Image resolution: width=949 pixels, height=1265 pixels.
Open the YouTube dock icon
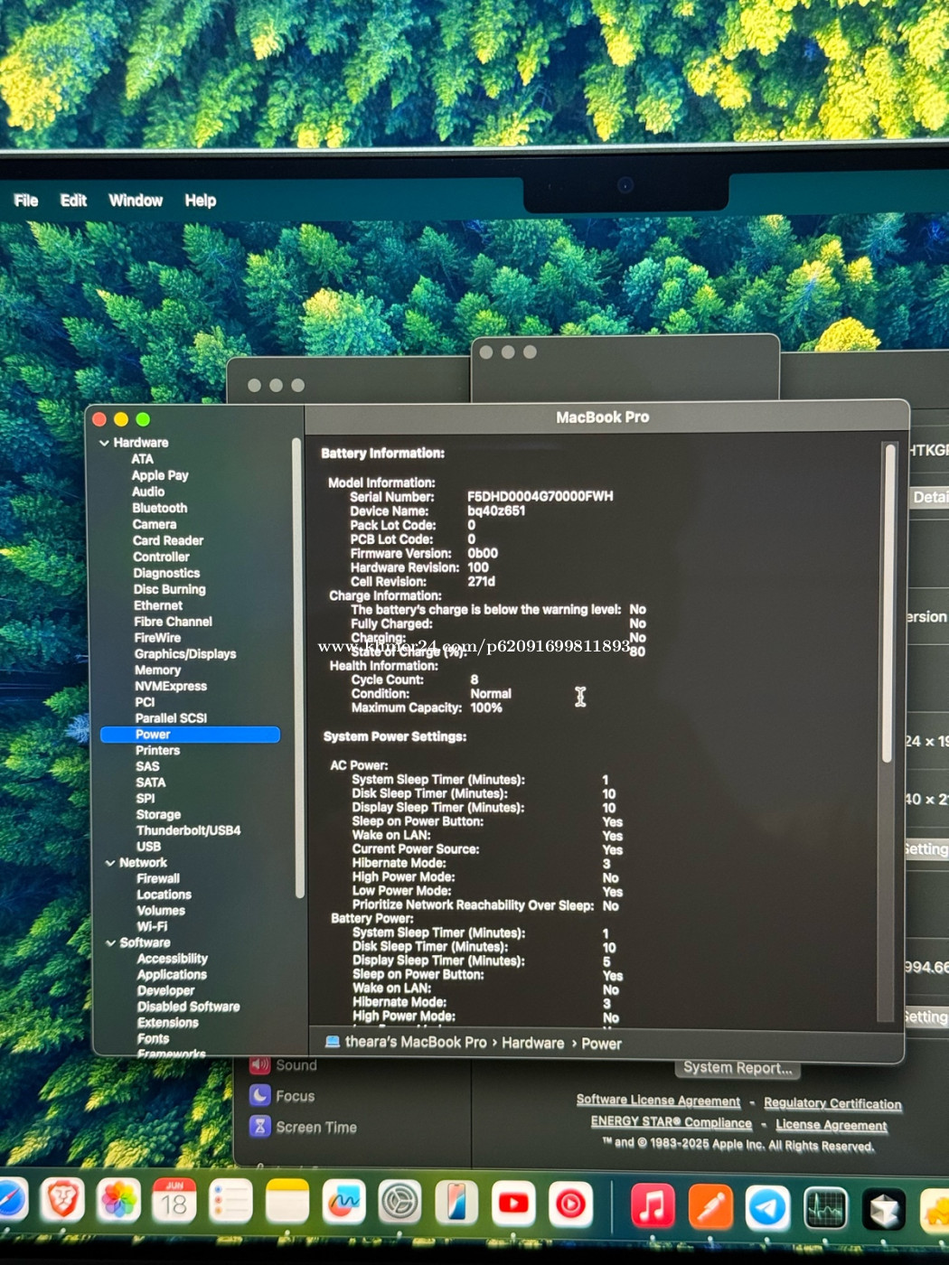coord(513,1204)
